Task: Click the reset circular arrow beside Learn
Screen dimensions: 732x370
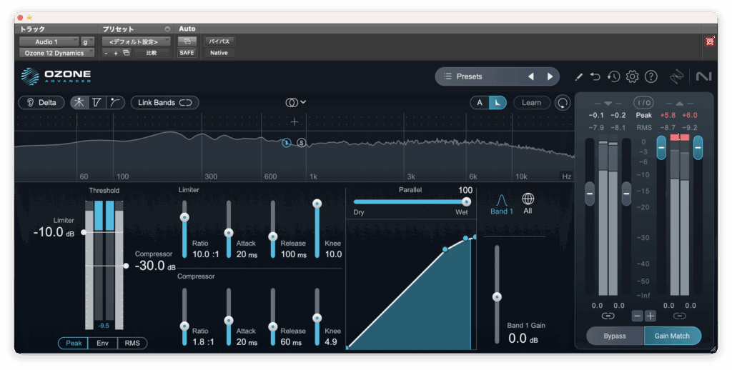Action: coord(563,103)
